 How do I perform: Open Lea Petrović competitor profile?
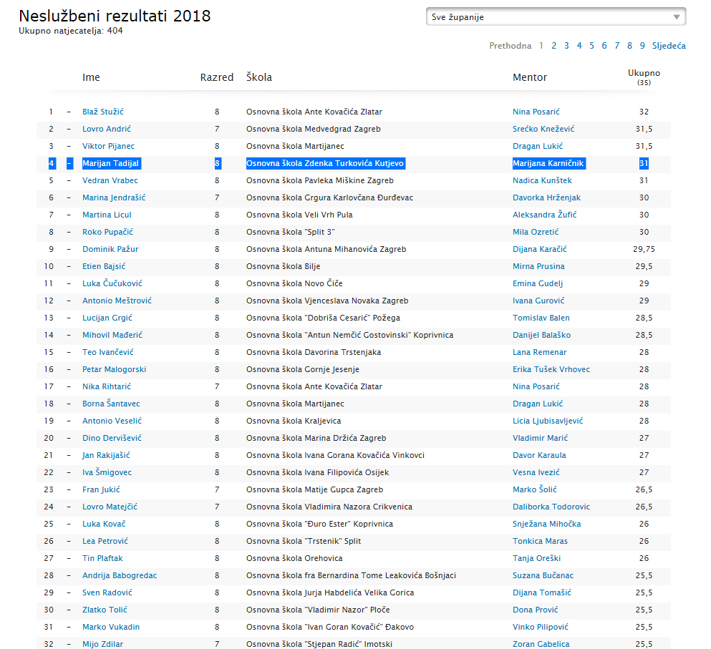(105, 542)
